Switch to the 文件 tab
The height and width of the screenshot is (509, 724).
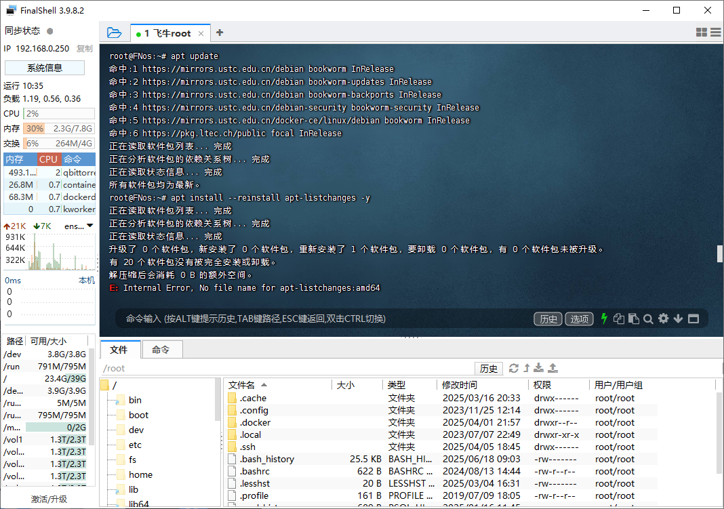(119, 350)
